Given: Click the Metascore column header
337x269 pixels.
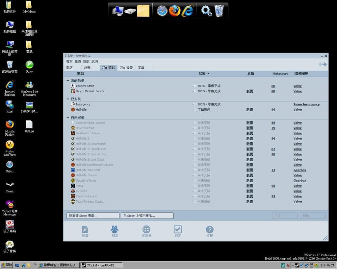Looking at the screenshot, I should [x=280, y=74].
